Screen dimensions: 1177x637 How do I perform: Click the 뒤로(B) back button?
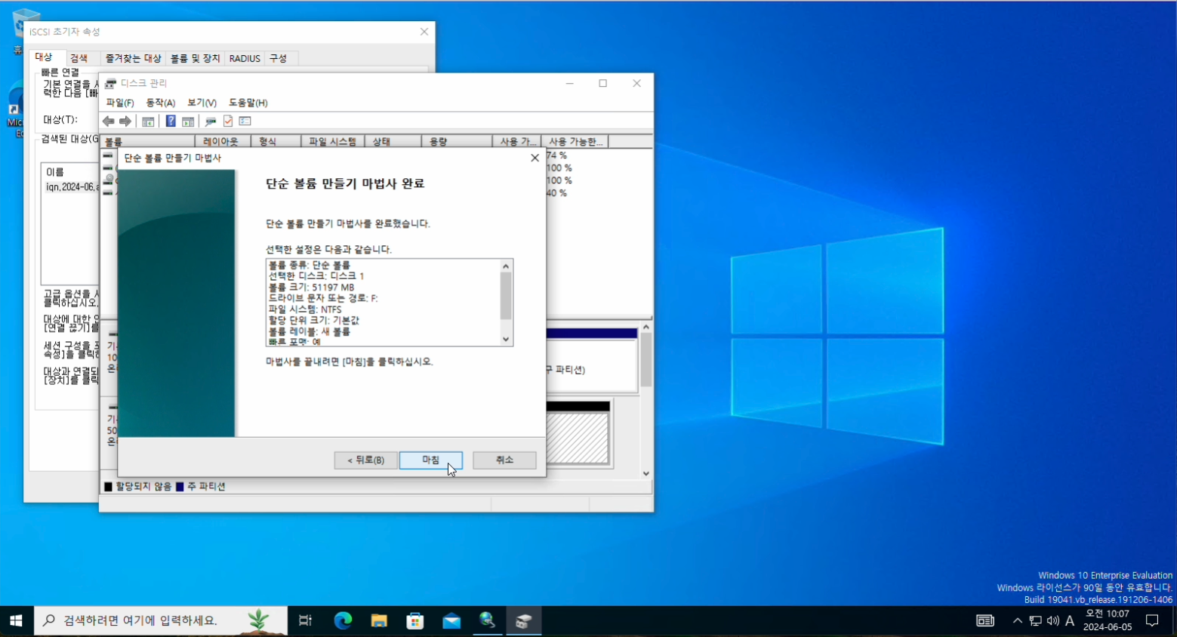click(365, 460)
